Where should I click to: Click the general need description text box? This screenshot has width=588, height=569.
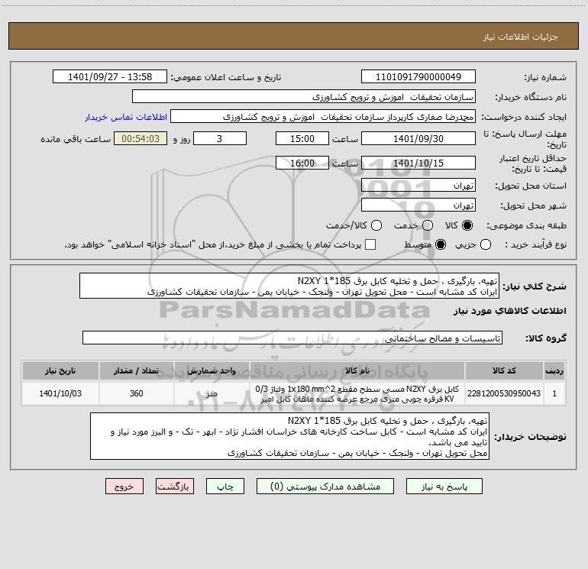pos(289,286)
